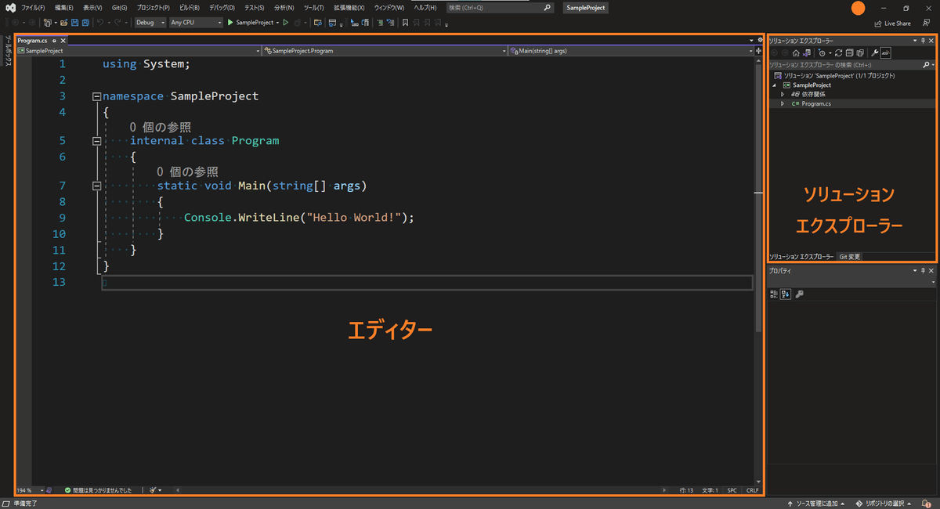Select the ソリューション 'SampleProject' tree node
The image size is (940, 509).
click(839, 76)
